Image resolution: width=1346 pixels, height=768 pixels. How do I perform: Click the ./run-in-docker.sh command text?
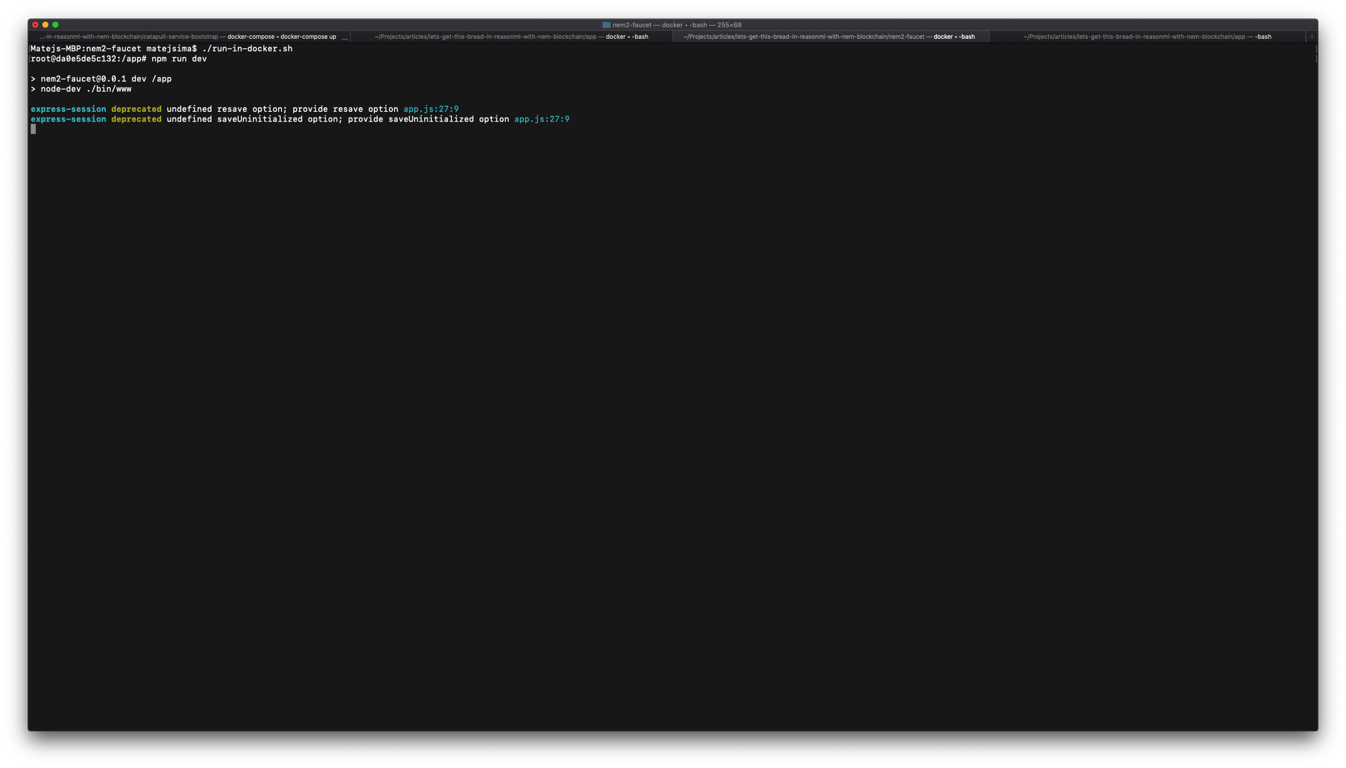247,49
